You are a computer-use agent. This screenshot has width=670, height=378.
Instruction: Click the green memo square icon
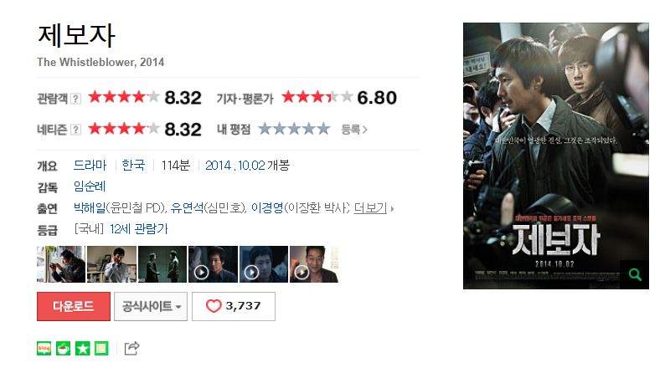tap(101, 349)
